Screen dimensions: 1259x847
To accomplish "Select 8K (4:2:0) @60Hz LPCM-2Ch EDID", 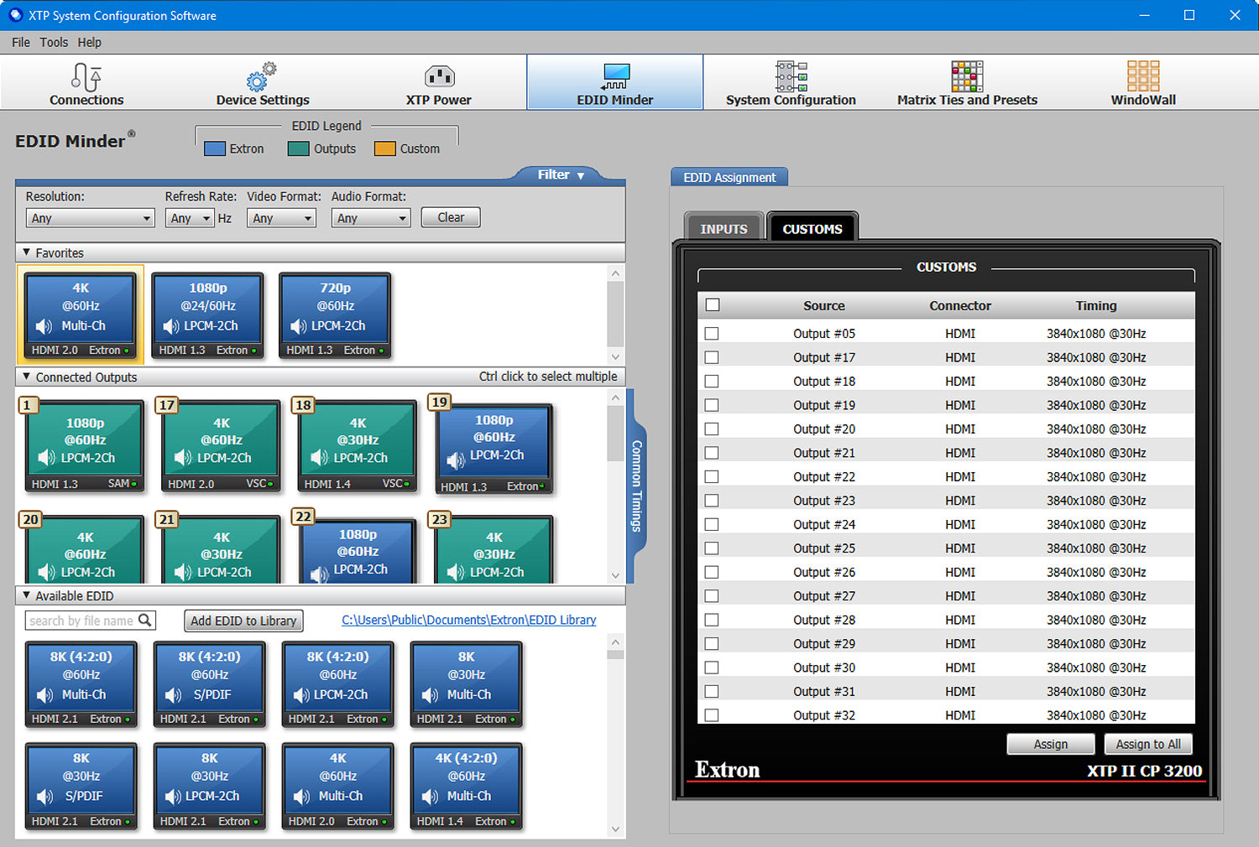I will (337, 684).
